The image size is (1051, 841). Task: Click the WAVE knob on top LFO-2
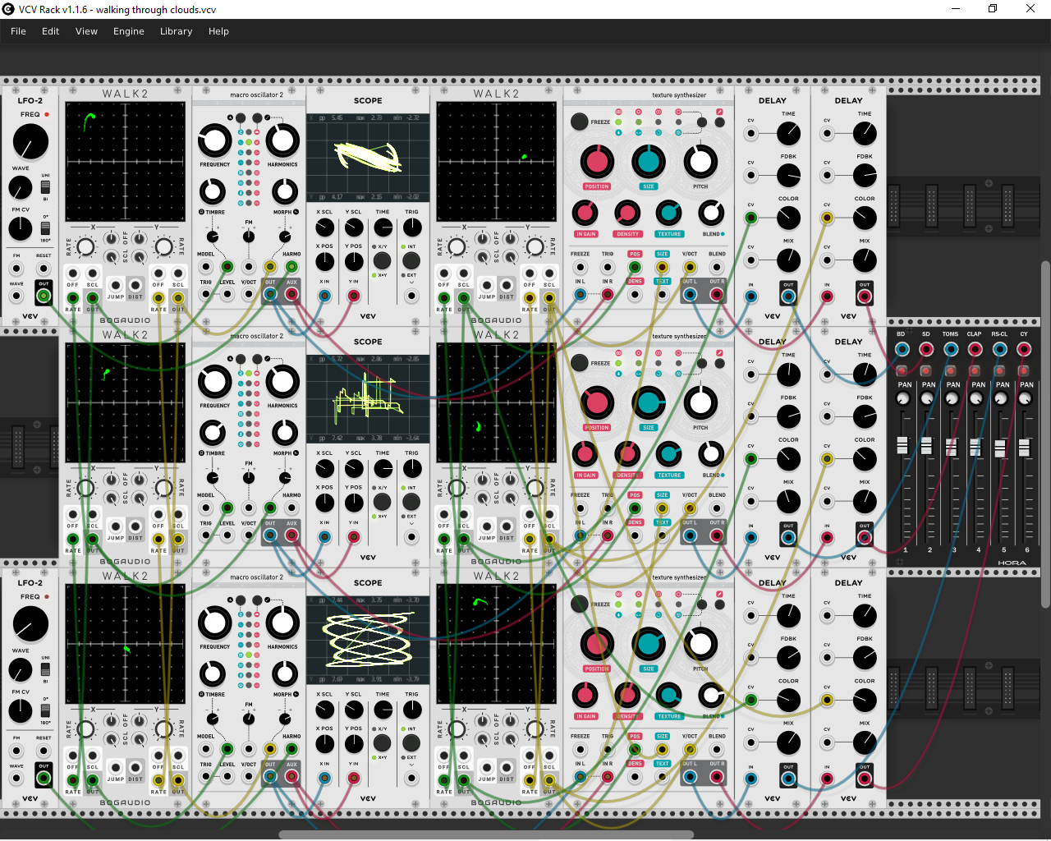tap(21, 188)
